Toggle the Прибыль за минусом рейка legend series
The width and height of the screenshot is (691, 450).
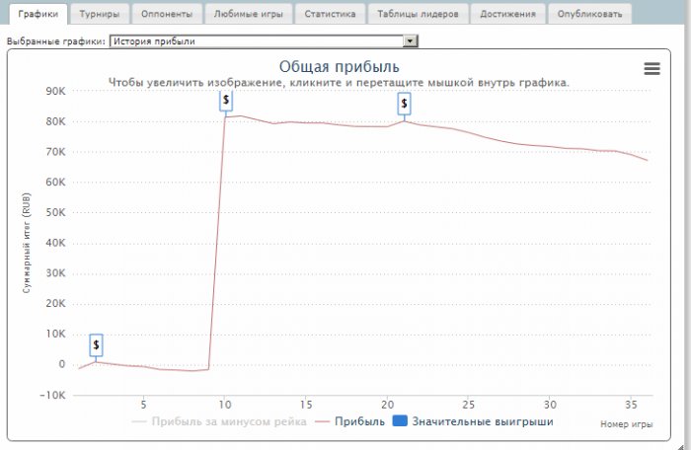pos(219,421)
